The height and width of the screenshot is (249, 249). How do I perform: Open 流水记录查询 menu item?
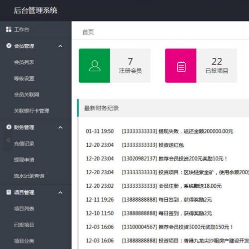coord(29,176)
